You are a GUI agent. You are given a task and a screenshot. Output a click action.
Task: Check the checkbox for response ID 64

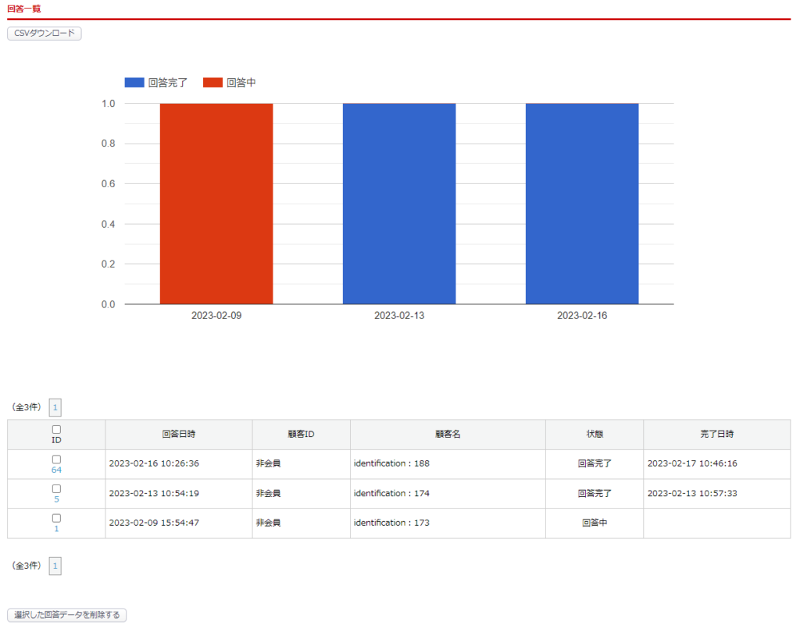pos(56,459)
